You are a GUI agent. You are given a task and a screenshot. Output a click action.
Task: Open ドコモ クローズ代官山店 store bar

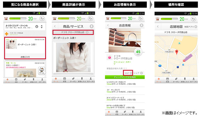click(73, 32)
